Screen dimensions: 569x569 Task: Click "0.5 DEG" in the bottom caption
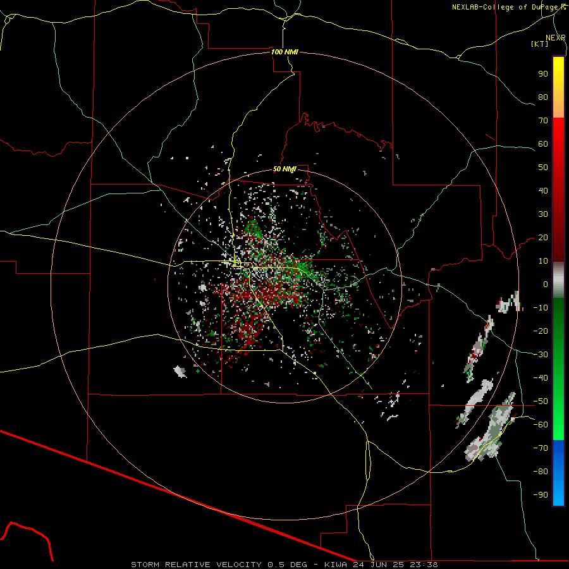coord(288,565)
